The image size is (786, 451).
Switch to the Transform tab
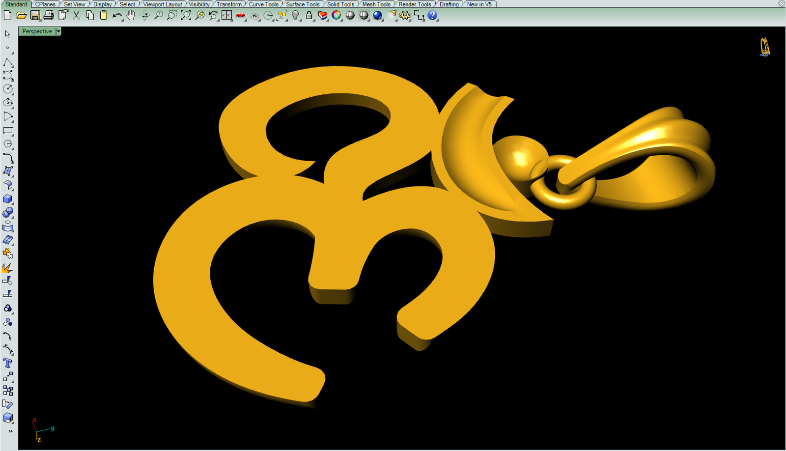[229, 4]
